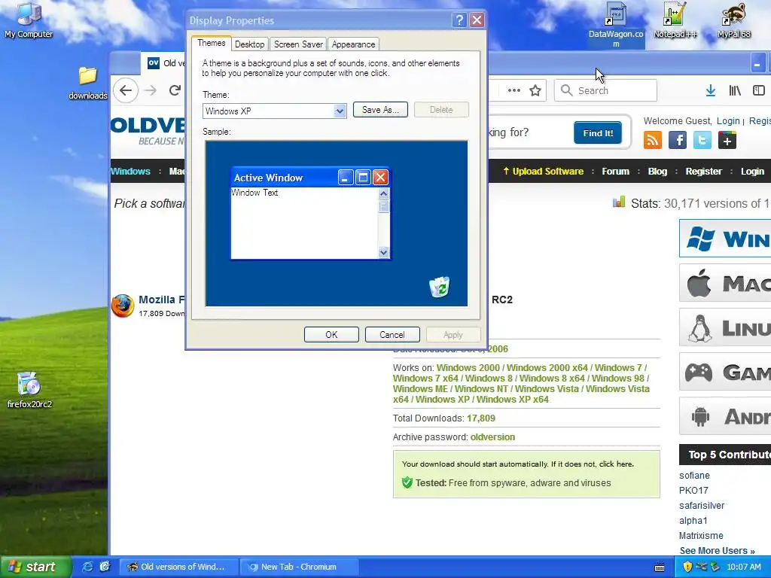Click the browser Search input field
771x578 pixels.
tap(606, 90)
